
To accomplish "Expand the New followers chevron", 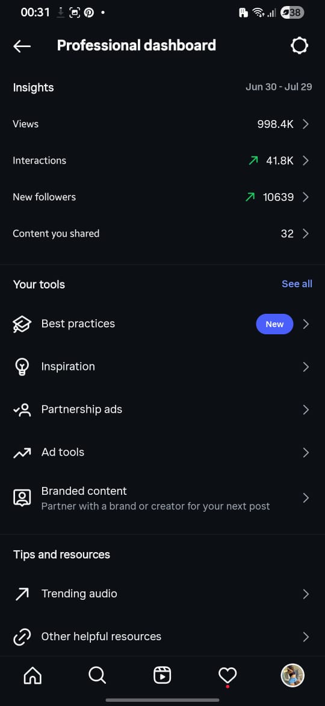I will coord(306,197).
